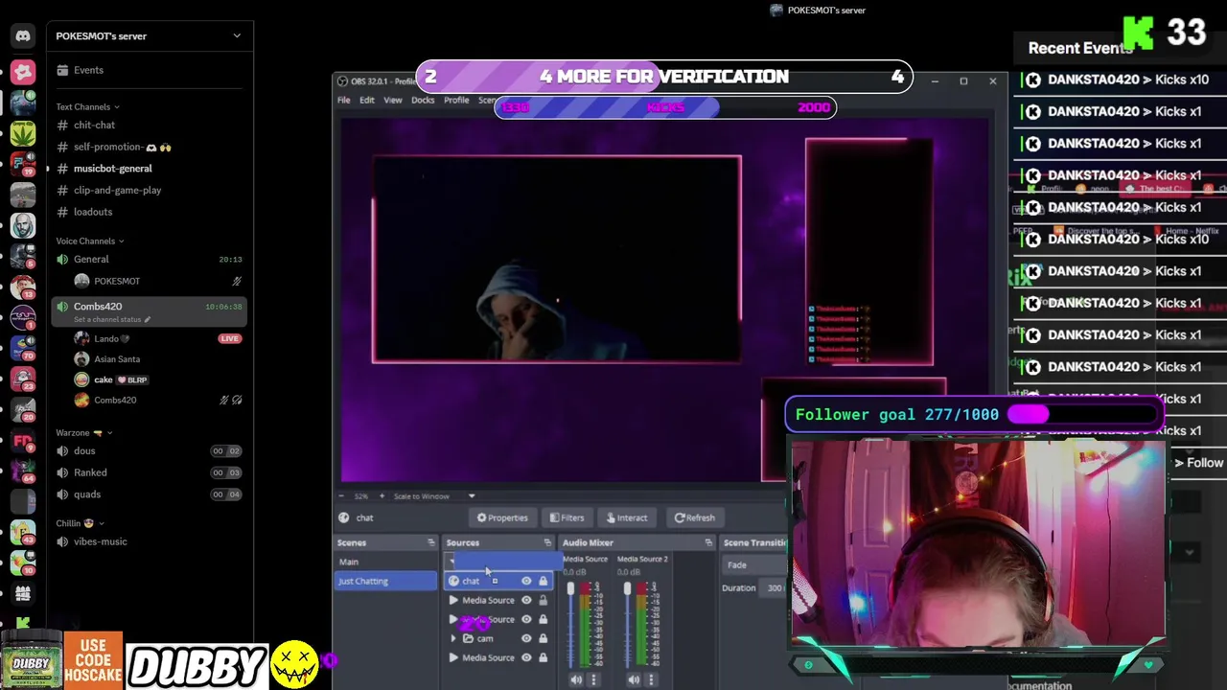Mute Media Source in the Audio Mixer
Viewport: 1227px width, 690px height.
(576, 679)
